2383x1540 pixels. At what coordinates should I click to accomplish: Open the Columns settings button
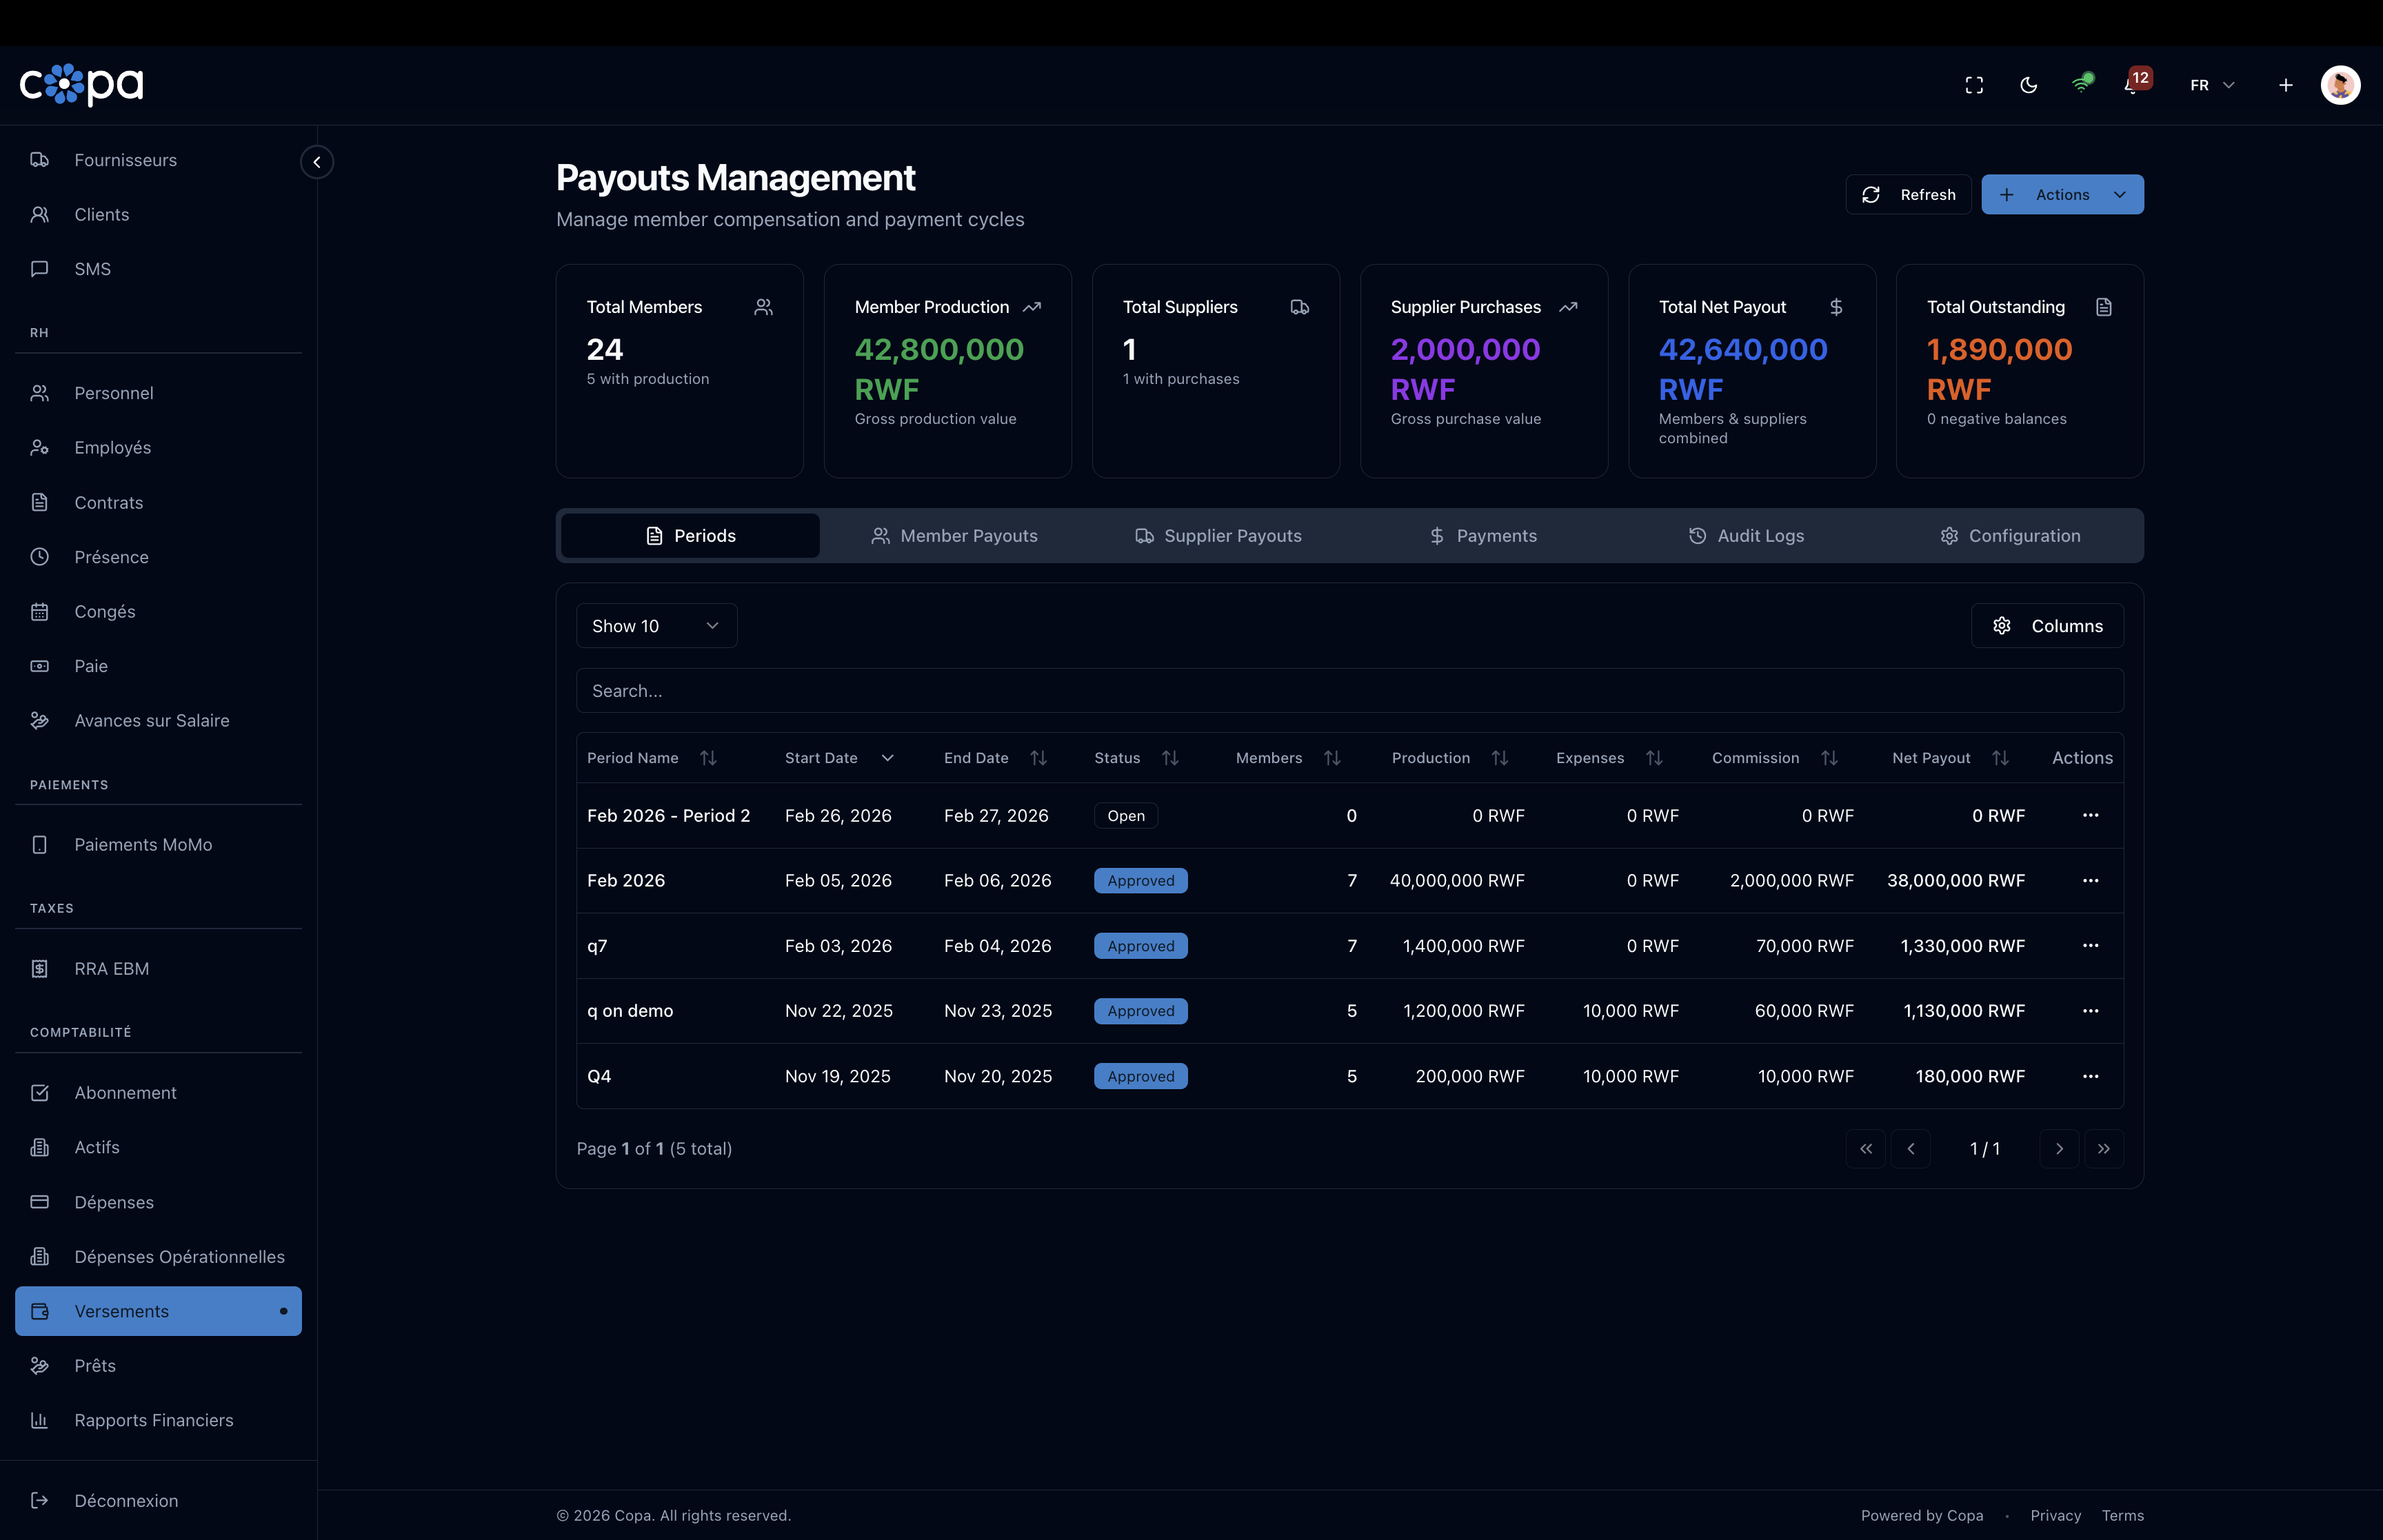tap(2047, 626)
